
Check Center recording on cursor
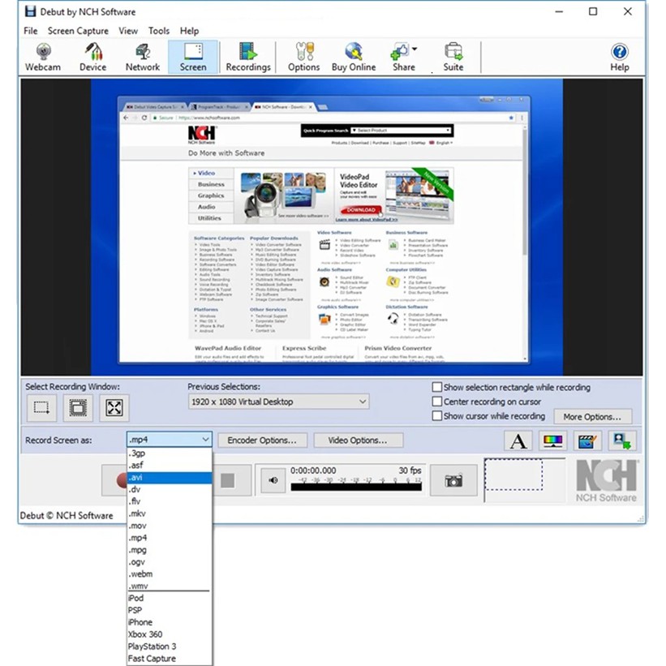438,402
